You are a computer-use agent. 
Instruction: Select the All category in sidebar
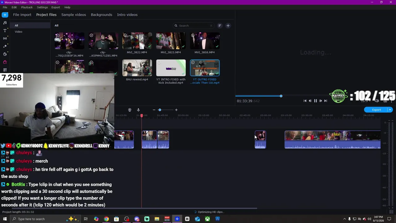point(30,25)
